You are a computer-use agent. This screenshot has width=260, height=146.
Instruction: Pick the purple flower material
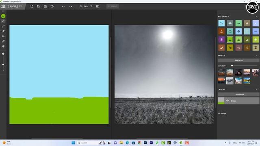(221, 40)
